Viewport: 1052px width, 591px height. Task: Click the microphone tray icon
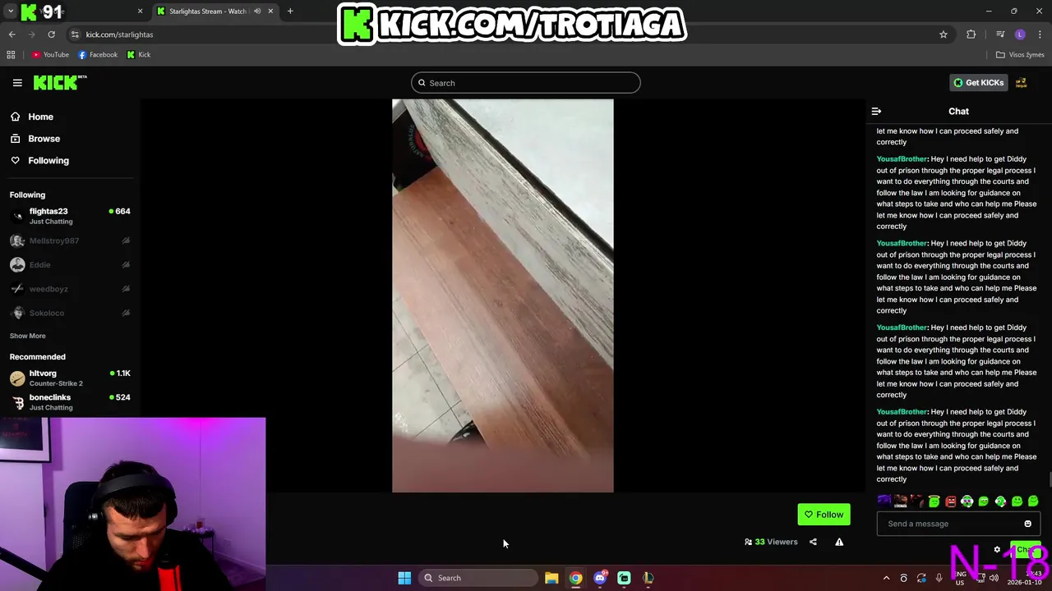(x=939, y=578)
